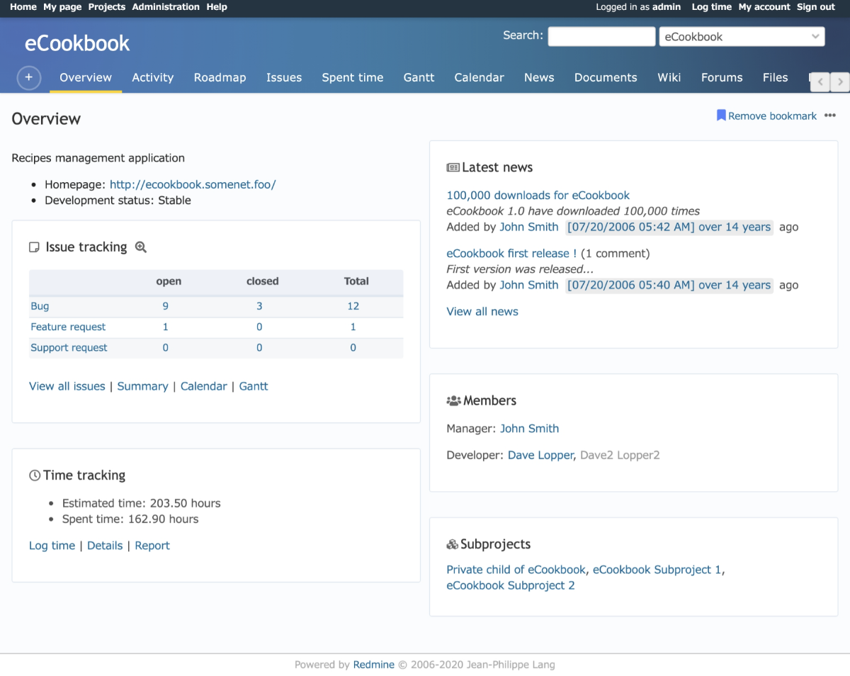Click total Bug count 12
850x676 pixels.
(353, 306)
